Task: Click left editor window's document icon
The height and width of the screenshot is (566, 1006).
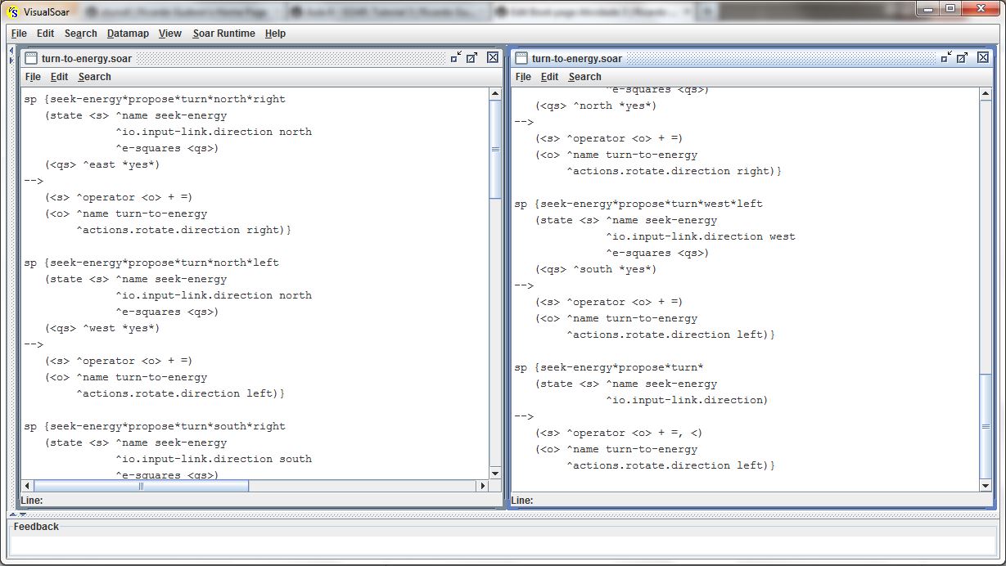Action: tap(31, 58)
